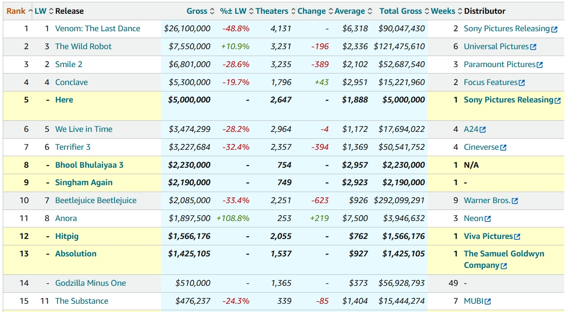The width and height of the screenshot is (567, 312).
Task: Open external link icon beside Warner Bros.
Action: click(x=515, y=201)
